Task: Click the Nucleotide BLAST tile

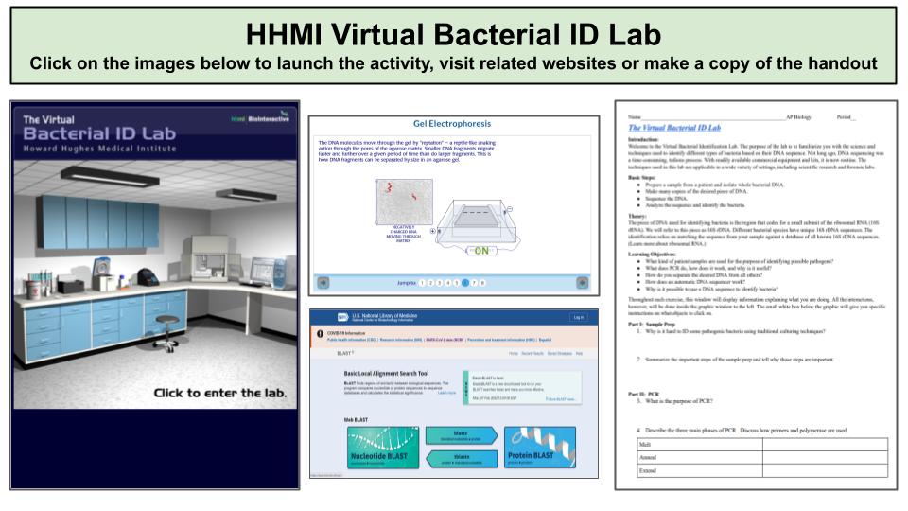Action: pos(383,448)
